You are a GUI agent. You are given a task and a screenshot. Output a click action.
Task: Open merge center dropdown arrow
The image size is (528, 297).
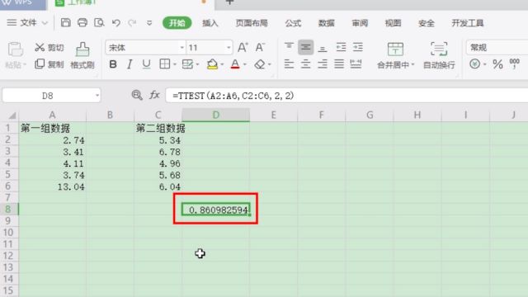click(412, 64)
